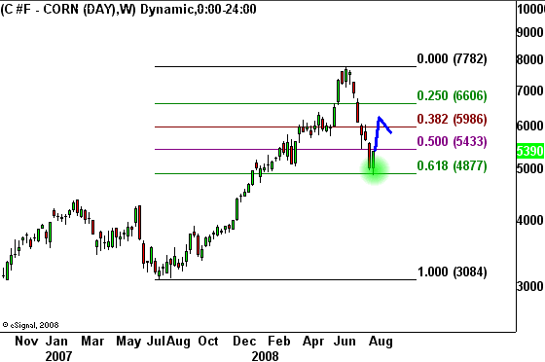
Task: Select the 2008 year label
Action: (265, 356)
